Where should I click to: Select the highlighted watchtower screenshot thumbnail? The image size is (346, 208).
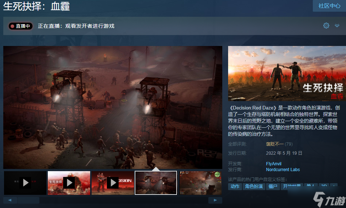point(156,183)
